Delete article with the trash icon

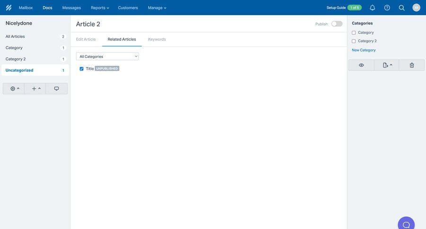click(x=412, y=65)
